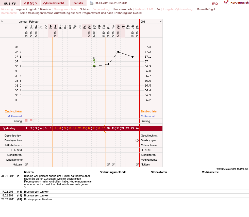Click spotting dots icon on cycle day 3
Image resolution: width=249 pixels, height=217 pixels.
click(36, 120)
